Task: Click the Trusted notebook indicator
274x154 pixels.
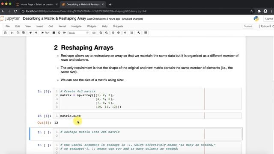Action: tap(248, 27)
